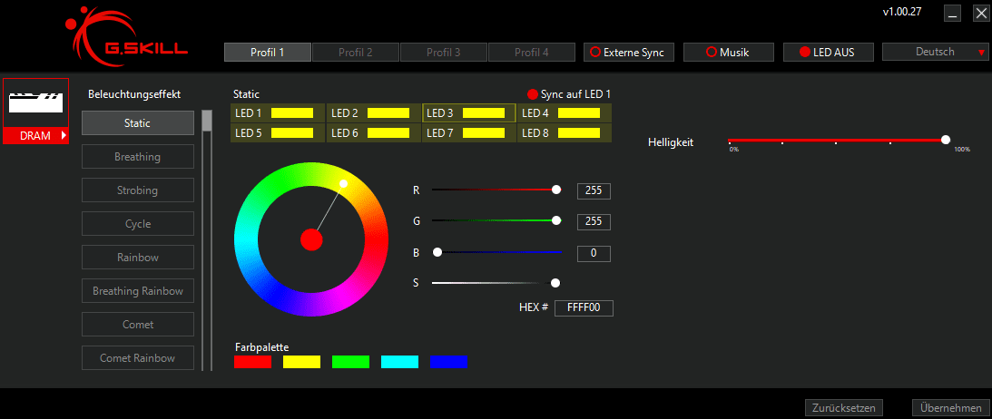
Task: Toggle Sync auf LED 1
Action: coord(569,94)
